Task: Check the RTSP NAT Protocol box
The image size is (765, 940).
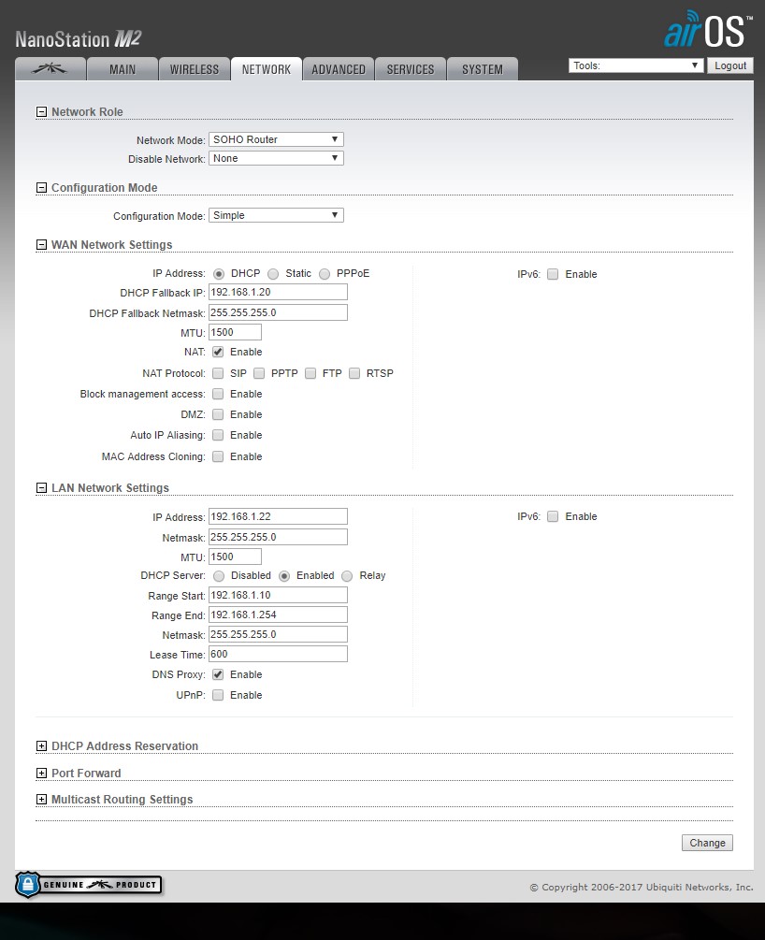Action: pos(354,373)
